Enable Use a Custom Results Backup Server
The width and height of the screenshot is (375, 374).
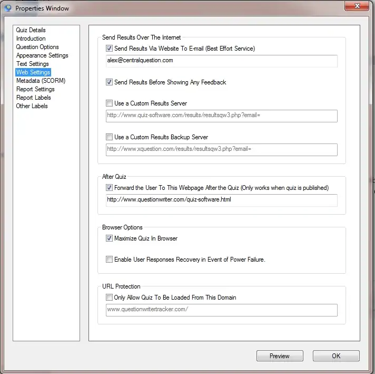click(x=110, y=137)
